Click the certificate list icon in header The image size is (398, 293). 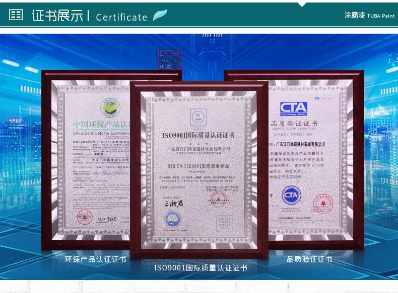[16, 15]
